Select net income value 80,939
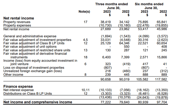The height and width of the screenshot is (106, 176). coord(143,102)
